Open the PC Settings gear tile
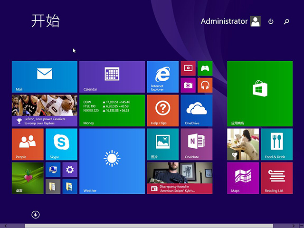The image size is (304, 228). 70,170
